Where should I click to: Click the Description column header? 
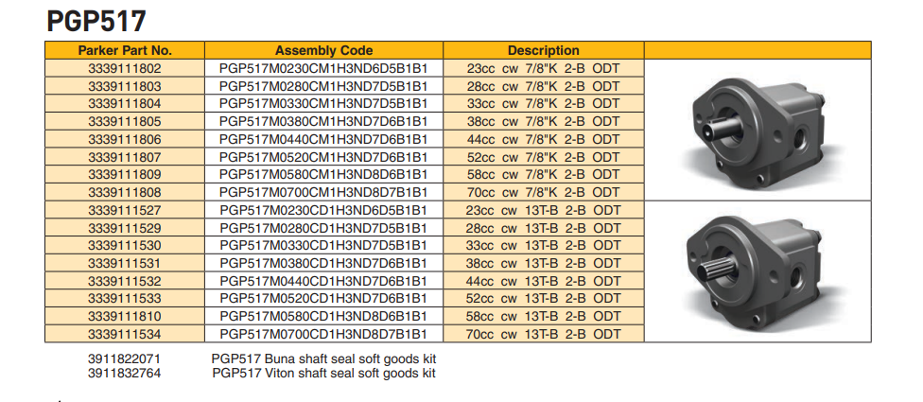point(543,50)
